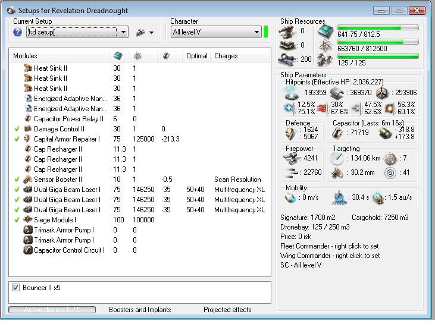This screenshot has width=435, height=324.
Task: Click the calibration icon showing 200
Action: (x=287, y=59)
